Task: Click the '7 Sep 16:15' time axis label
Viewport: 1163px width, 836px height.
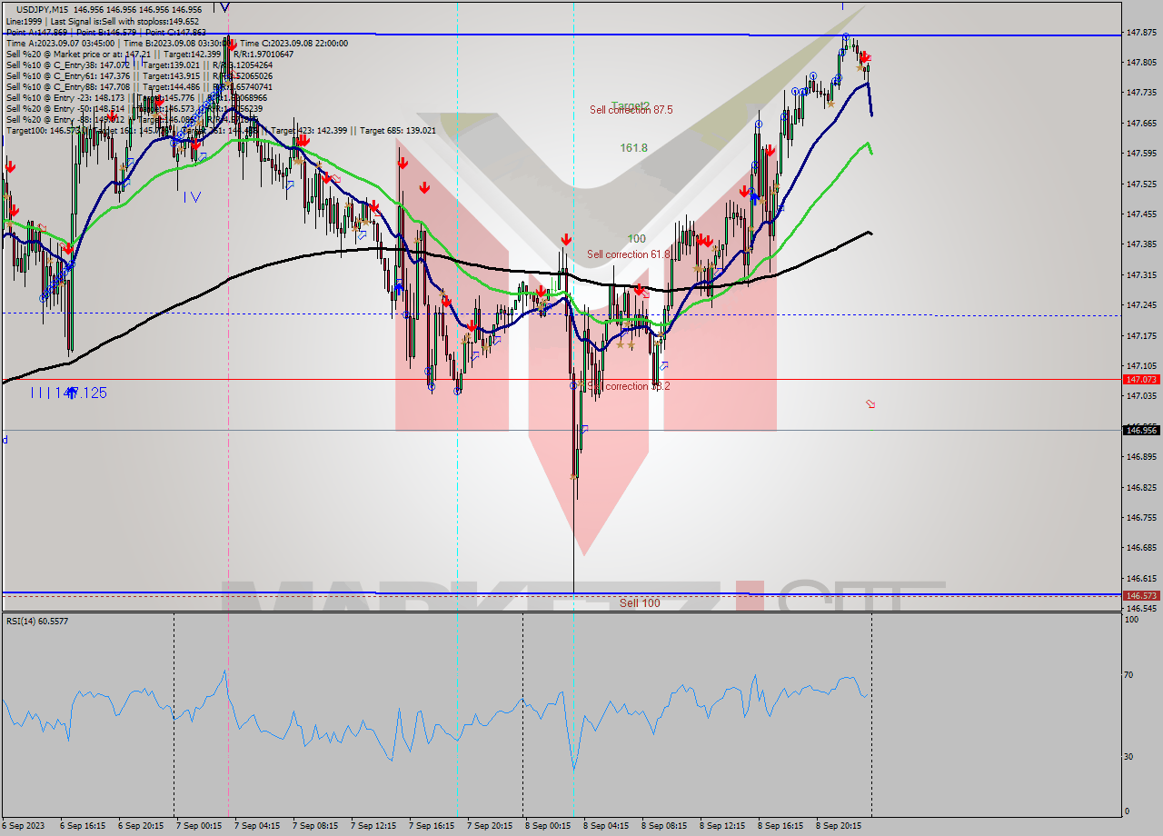Action: (432, 826)
